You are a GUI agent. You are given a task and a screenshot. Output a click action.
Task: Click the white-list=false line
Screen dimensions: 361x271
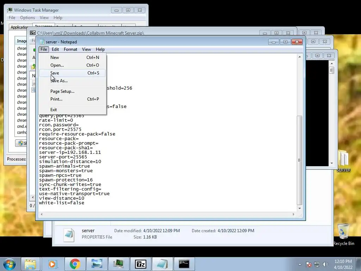click(x=61, y=203)
